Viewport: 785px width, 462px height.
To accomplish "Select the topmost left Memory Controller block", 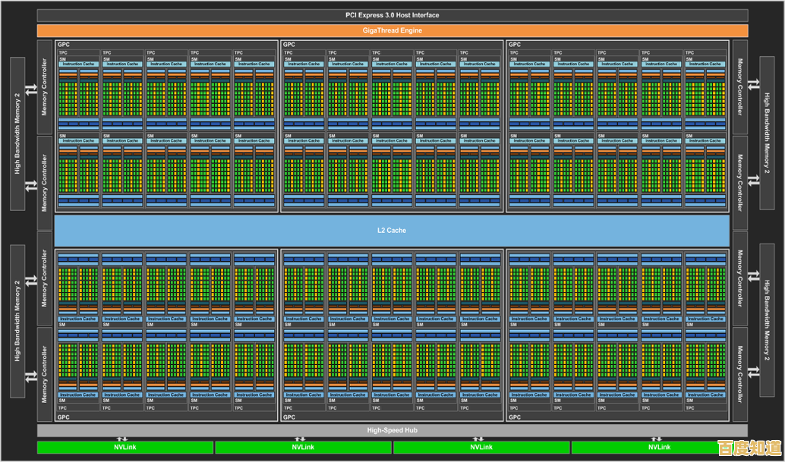I will pos(45,86).
